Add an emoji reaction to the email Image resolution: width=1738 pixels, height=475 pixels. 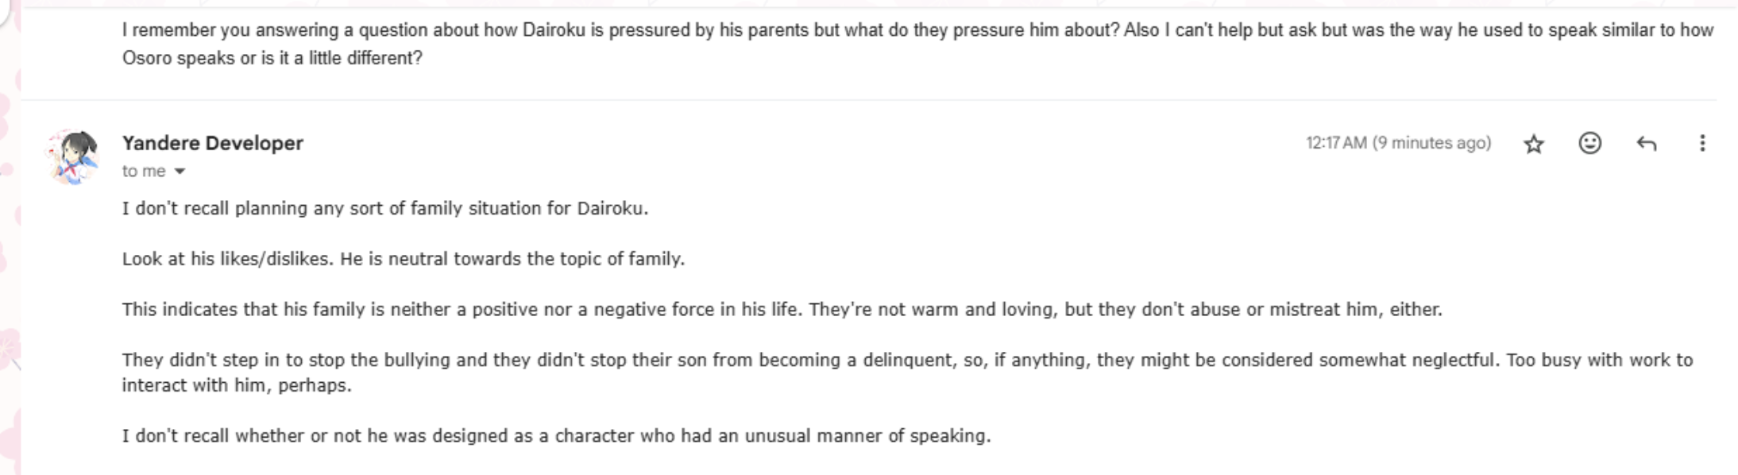coord(1589,143)
